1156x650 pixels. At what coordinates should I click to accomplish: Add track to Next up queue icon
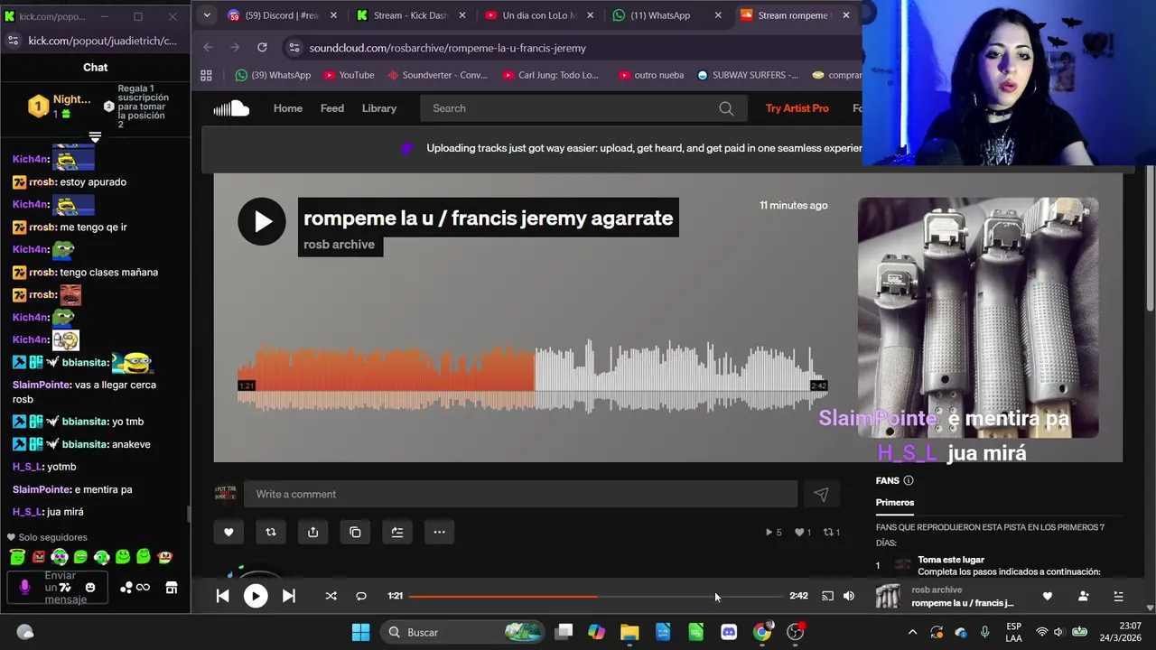(397, 532)
